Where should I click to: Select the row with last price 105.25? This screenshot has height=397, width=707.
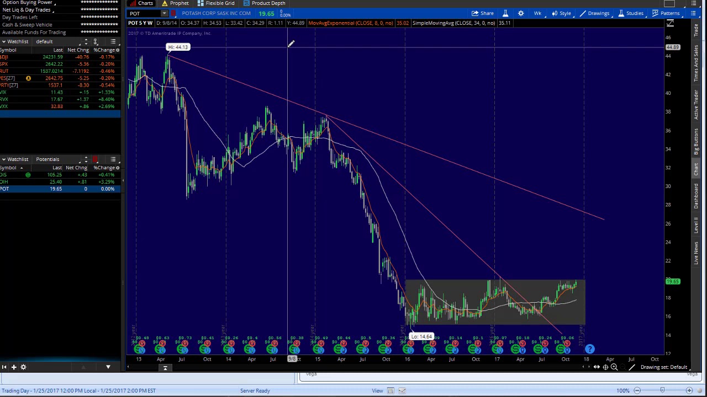[x=60, y=175]
